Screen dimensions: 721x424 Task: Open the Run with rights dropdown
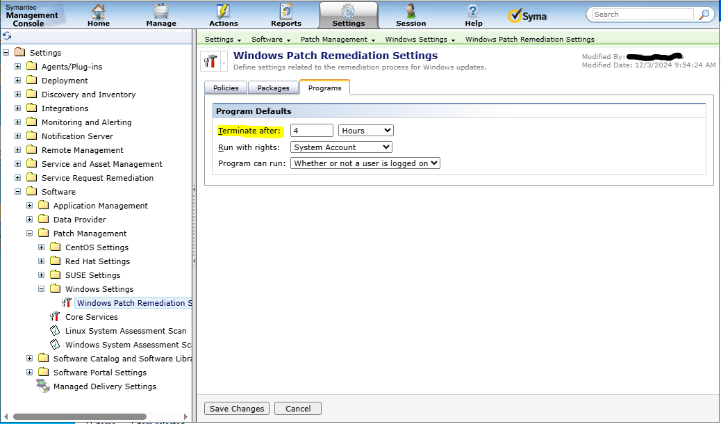coord(341,147)
